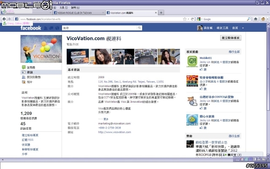
Task: Click the 分享 link in the sidebar
Action: [x=24, y=154]
